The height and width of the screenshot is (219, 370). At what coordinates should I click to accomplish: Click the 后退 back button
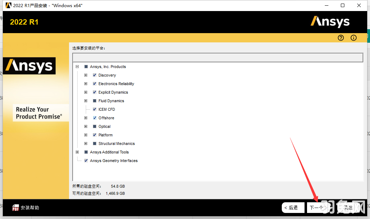click(293, 207)
